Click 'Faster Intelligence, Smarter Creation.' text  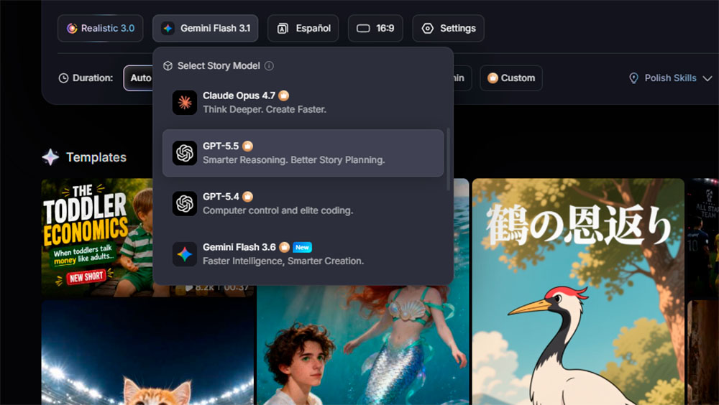[x=283, y=261]
